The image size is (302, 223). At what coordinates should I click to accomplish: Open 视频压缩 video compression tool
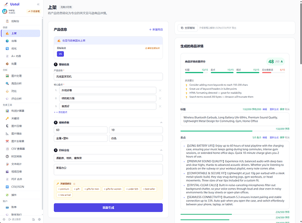pyautogui.click(x=21, y=171)
